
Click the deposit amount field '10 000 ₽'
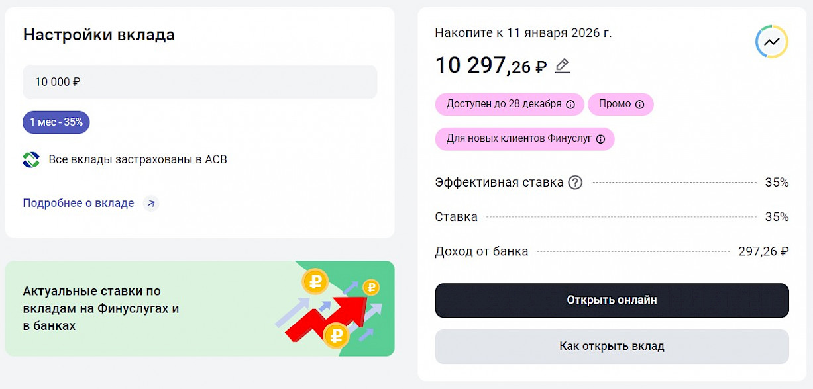199,82
